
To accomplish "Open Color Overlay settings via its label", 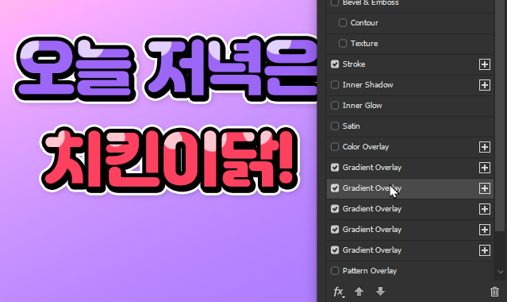I will pyautogui.click(x=366, y=147).
